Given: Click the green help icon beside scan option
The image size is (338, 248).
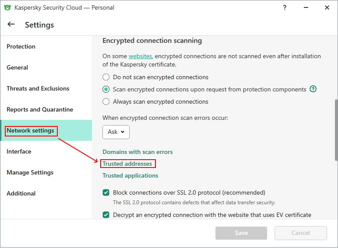Looking at the screenshot, I should pos(313,89).
